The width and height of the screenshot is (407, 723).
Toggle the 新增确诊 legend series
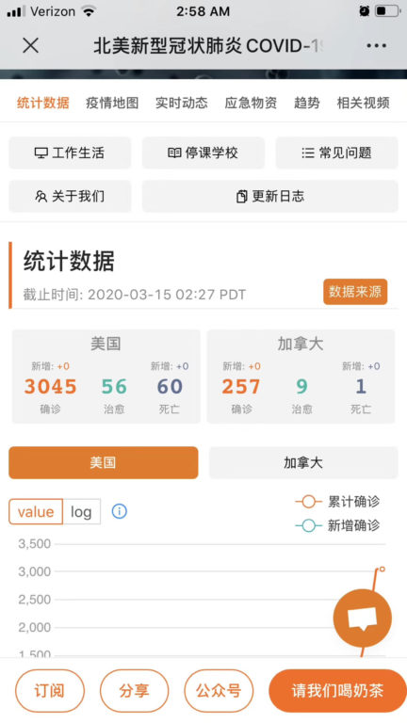pos(337,525)
